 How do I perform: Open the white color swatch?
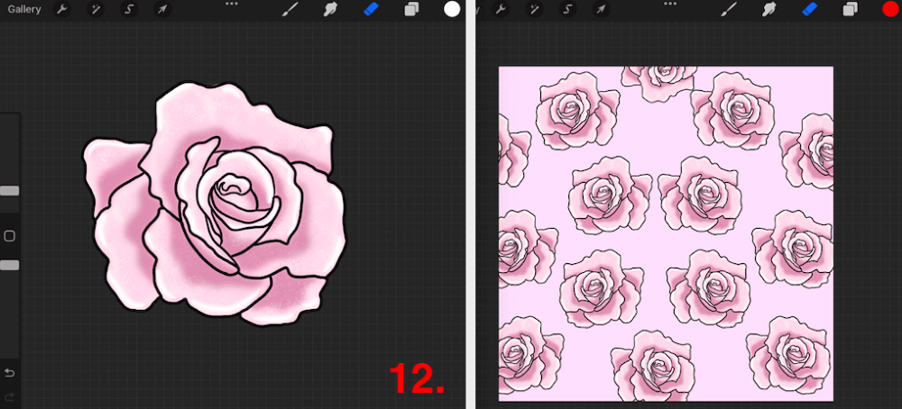point(452,9)
